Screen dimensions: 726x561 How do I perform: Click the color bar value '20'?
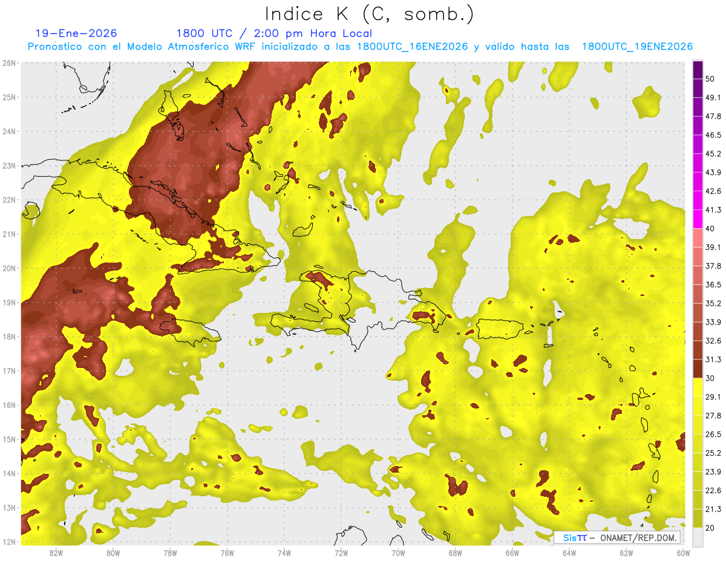(710, 528)
